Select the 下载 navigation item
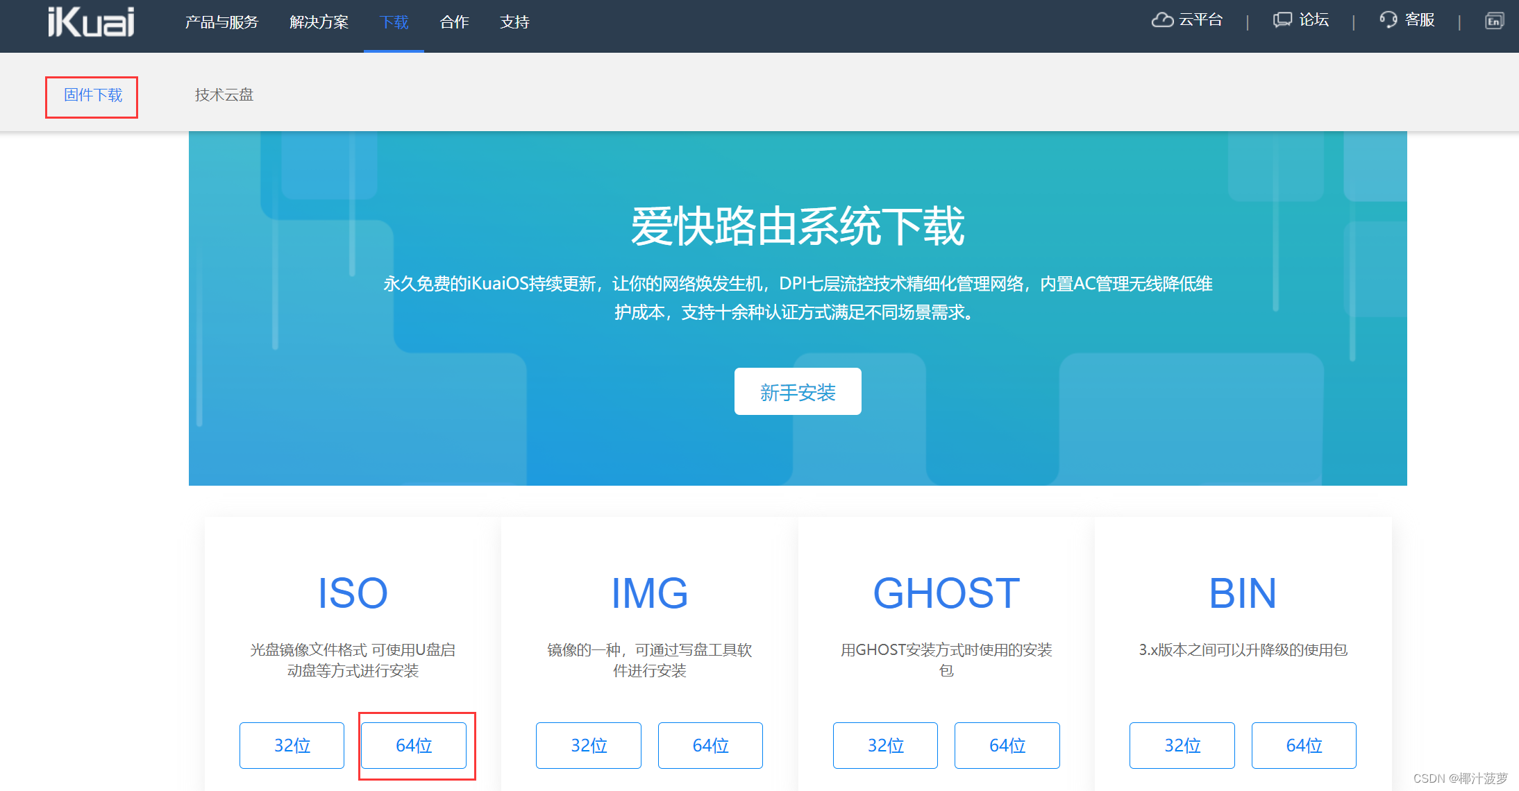 (394, 22)
